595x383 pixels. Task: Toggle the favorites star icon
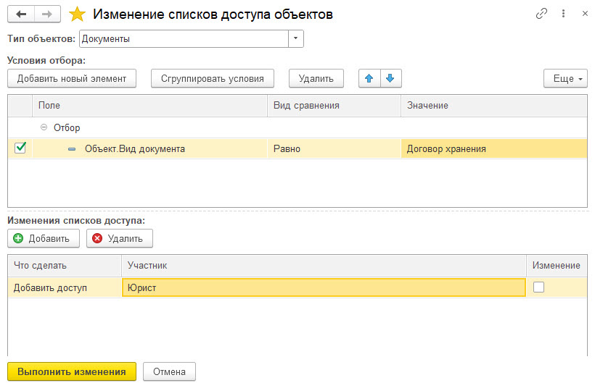[77, 14]
